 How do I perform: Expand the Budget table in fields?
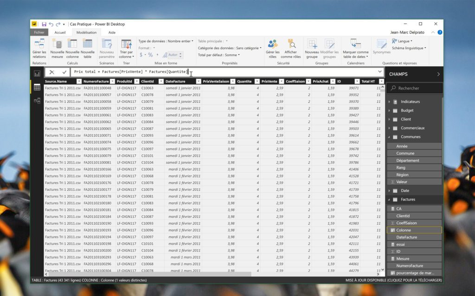coord(389,111)
